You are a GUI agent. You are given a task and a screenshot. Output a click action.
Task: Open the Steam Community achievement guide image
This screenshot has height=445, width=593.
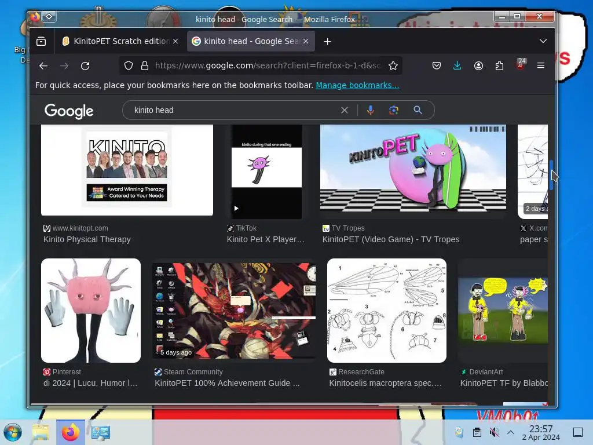[x=235, y=311]
